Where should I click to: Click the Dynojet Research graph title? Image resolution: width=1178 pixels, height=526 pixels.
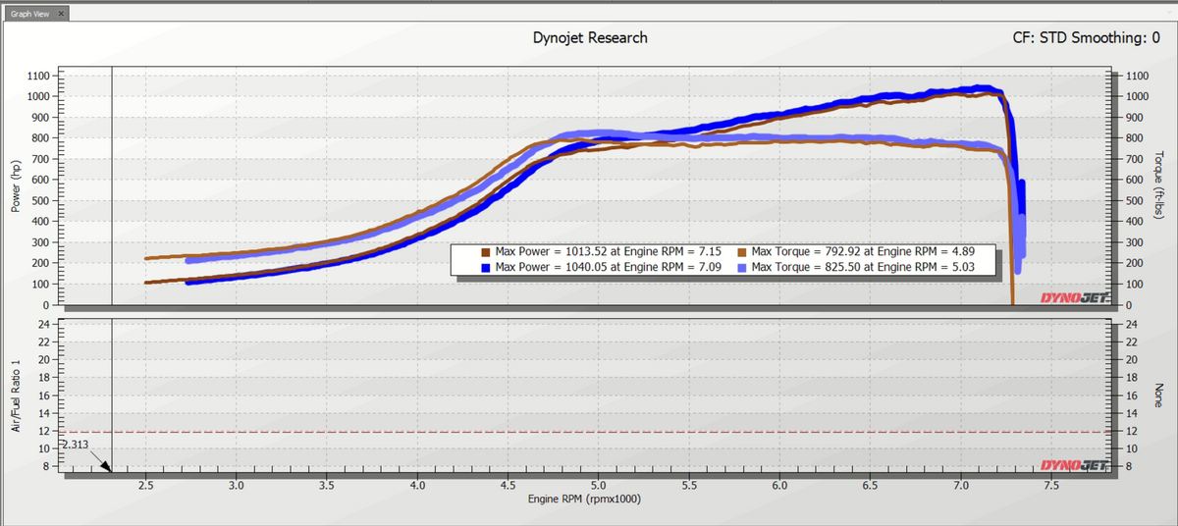point(589,38)
